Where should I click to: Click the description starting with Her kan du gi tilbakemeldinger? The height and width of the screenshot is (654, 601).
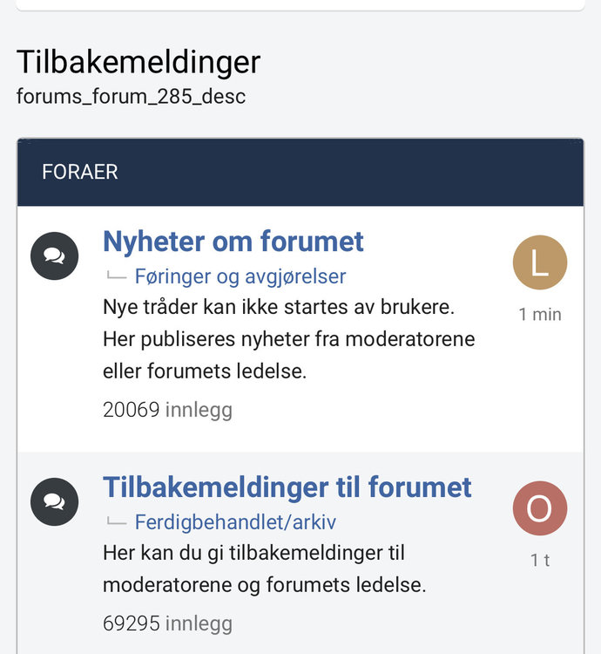(265, 569)
